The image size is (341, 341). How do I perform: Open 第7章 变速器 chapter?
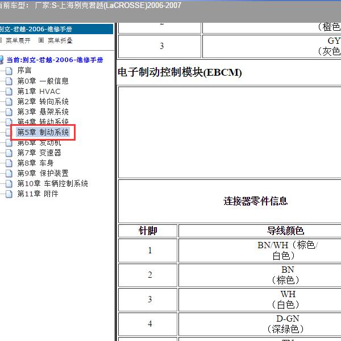[39, 153]
